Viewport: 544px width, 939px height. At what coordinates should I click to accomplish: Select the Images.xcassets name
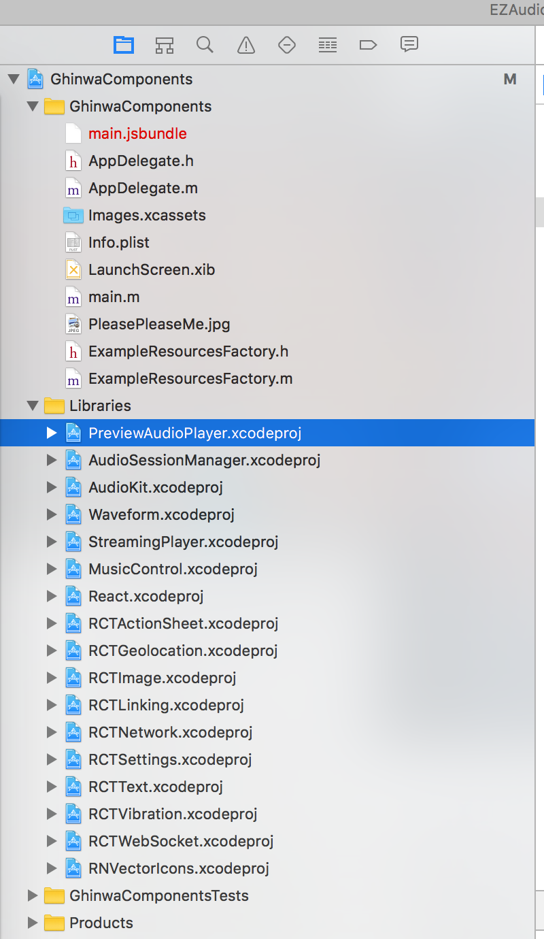pos(147,215)
